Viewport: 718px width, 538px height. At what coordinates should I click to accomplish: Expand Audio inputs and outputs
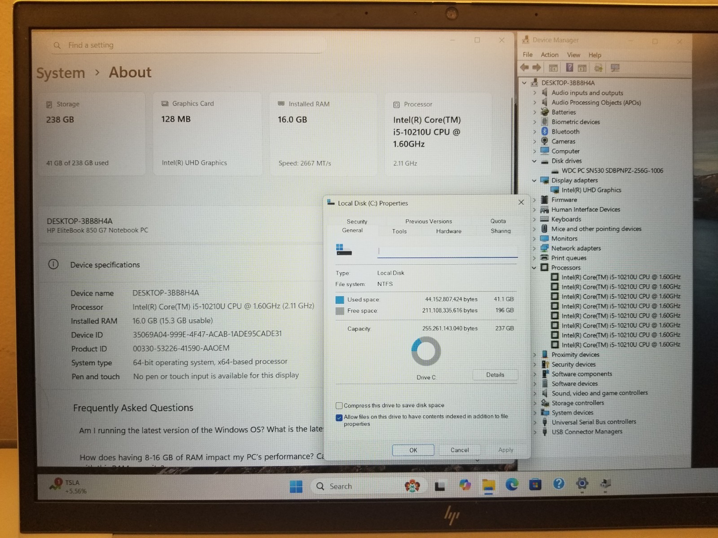(534, 93)
